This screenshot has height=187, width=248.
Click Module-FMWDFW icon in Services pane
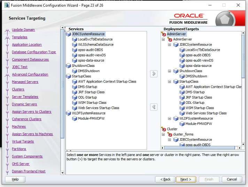pyautogui.click(x=75, y=118)
